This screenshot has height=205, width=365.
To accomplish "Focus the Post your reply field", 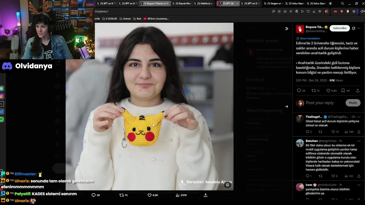I will (325, 103).
